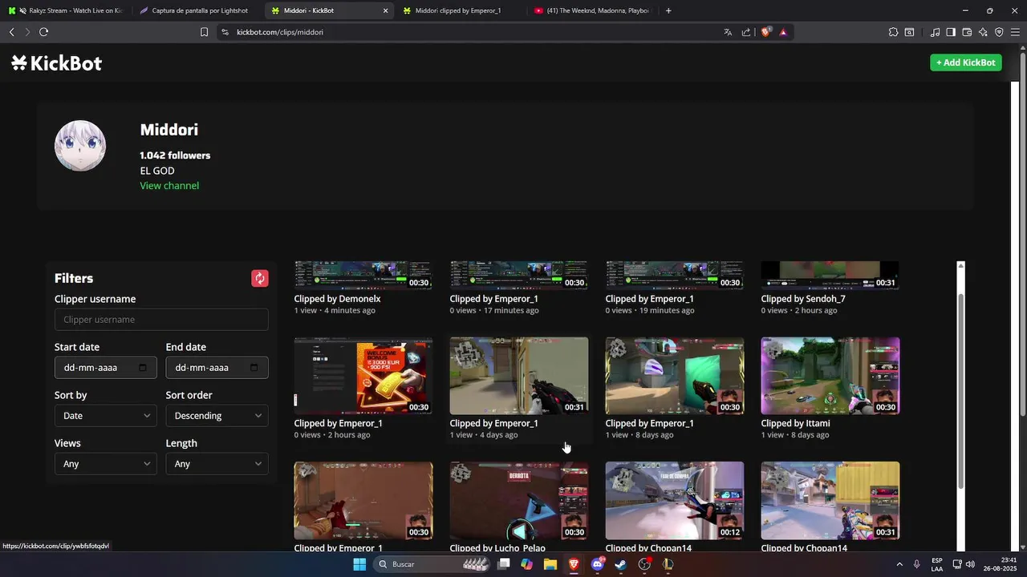Screen dimensions: 1027x577
Task: Open the Views filter dropdown
Action: pos(105,464)
